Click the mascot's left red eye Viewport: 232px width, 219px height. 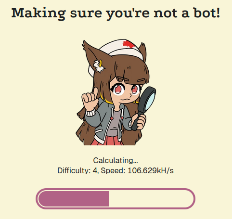(x=118, y=90)
